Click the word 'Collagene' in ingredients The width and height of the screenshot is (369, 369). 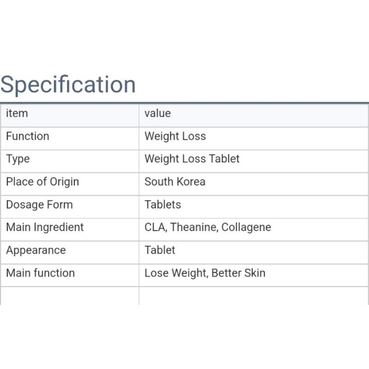tap(246, 227)
